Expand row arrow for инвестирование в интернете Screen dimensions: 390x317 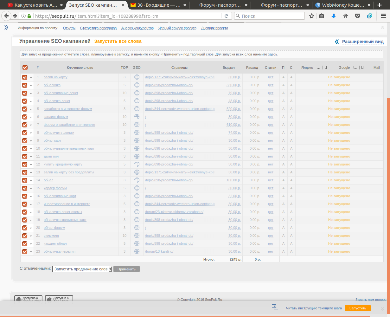pyautogui.click(x=31, y=204)
